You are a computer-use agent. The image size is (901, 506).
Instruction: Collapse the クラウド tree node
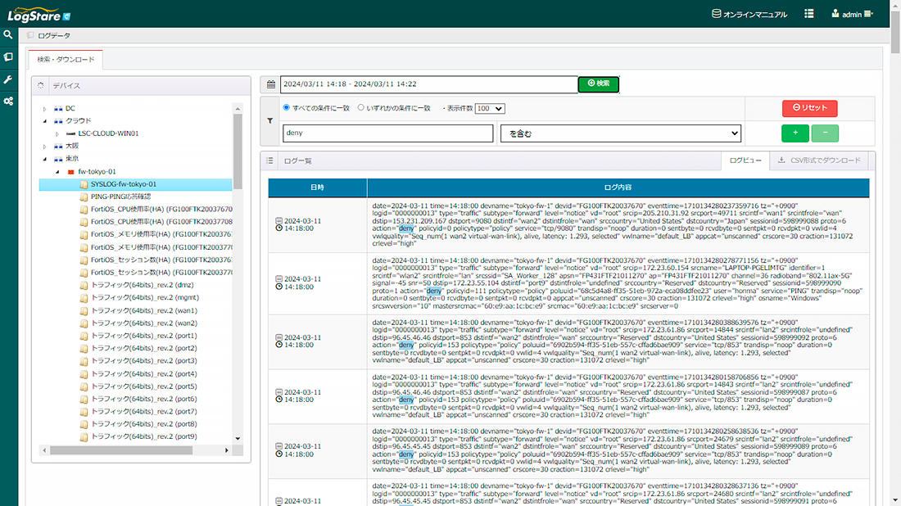[x=45, y=121]
